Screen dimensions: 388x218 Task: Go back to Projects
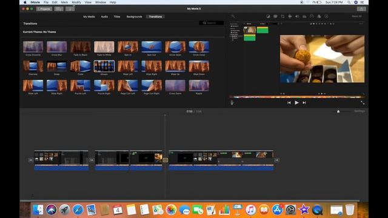point(44,9)
